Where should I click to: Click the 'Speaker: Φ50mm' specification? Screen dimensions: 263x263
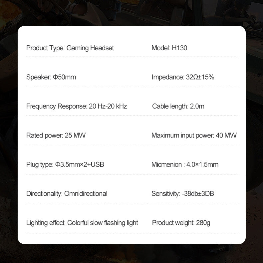[51, 77]
